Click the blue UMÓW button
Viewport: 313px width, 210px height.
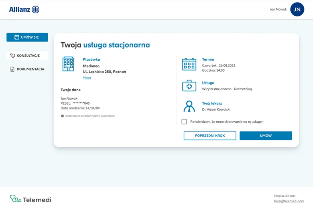[x=266, y=136]
